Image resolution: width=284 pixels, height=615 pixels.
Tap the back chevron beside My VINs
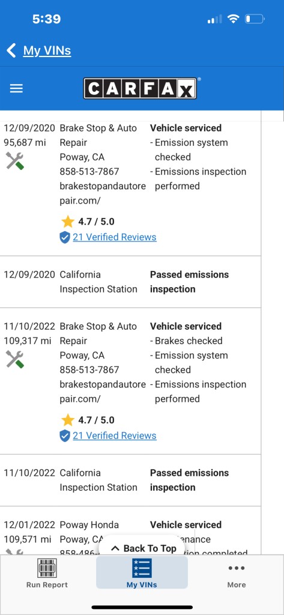point(11,50)
